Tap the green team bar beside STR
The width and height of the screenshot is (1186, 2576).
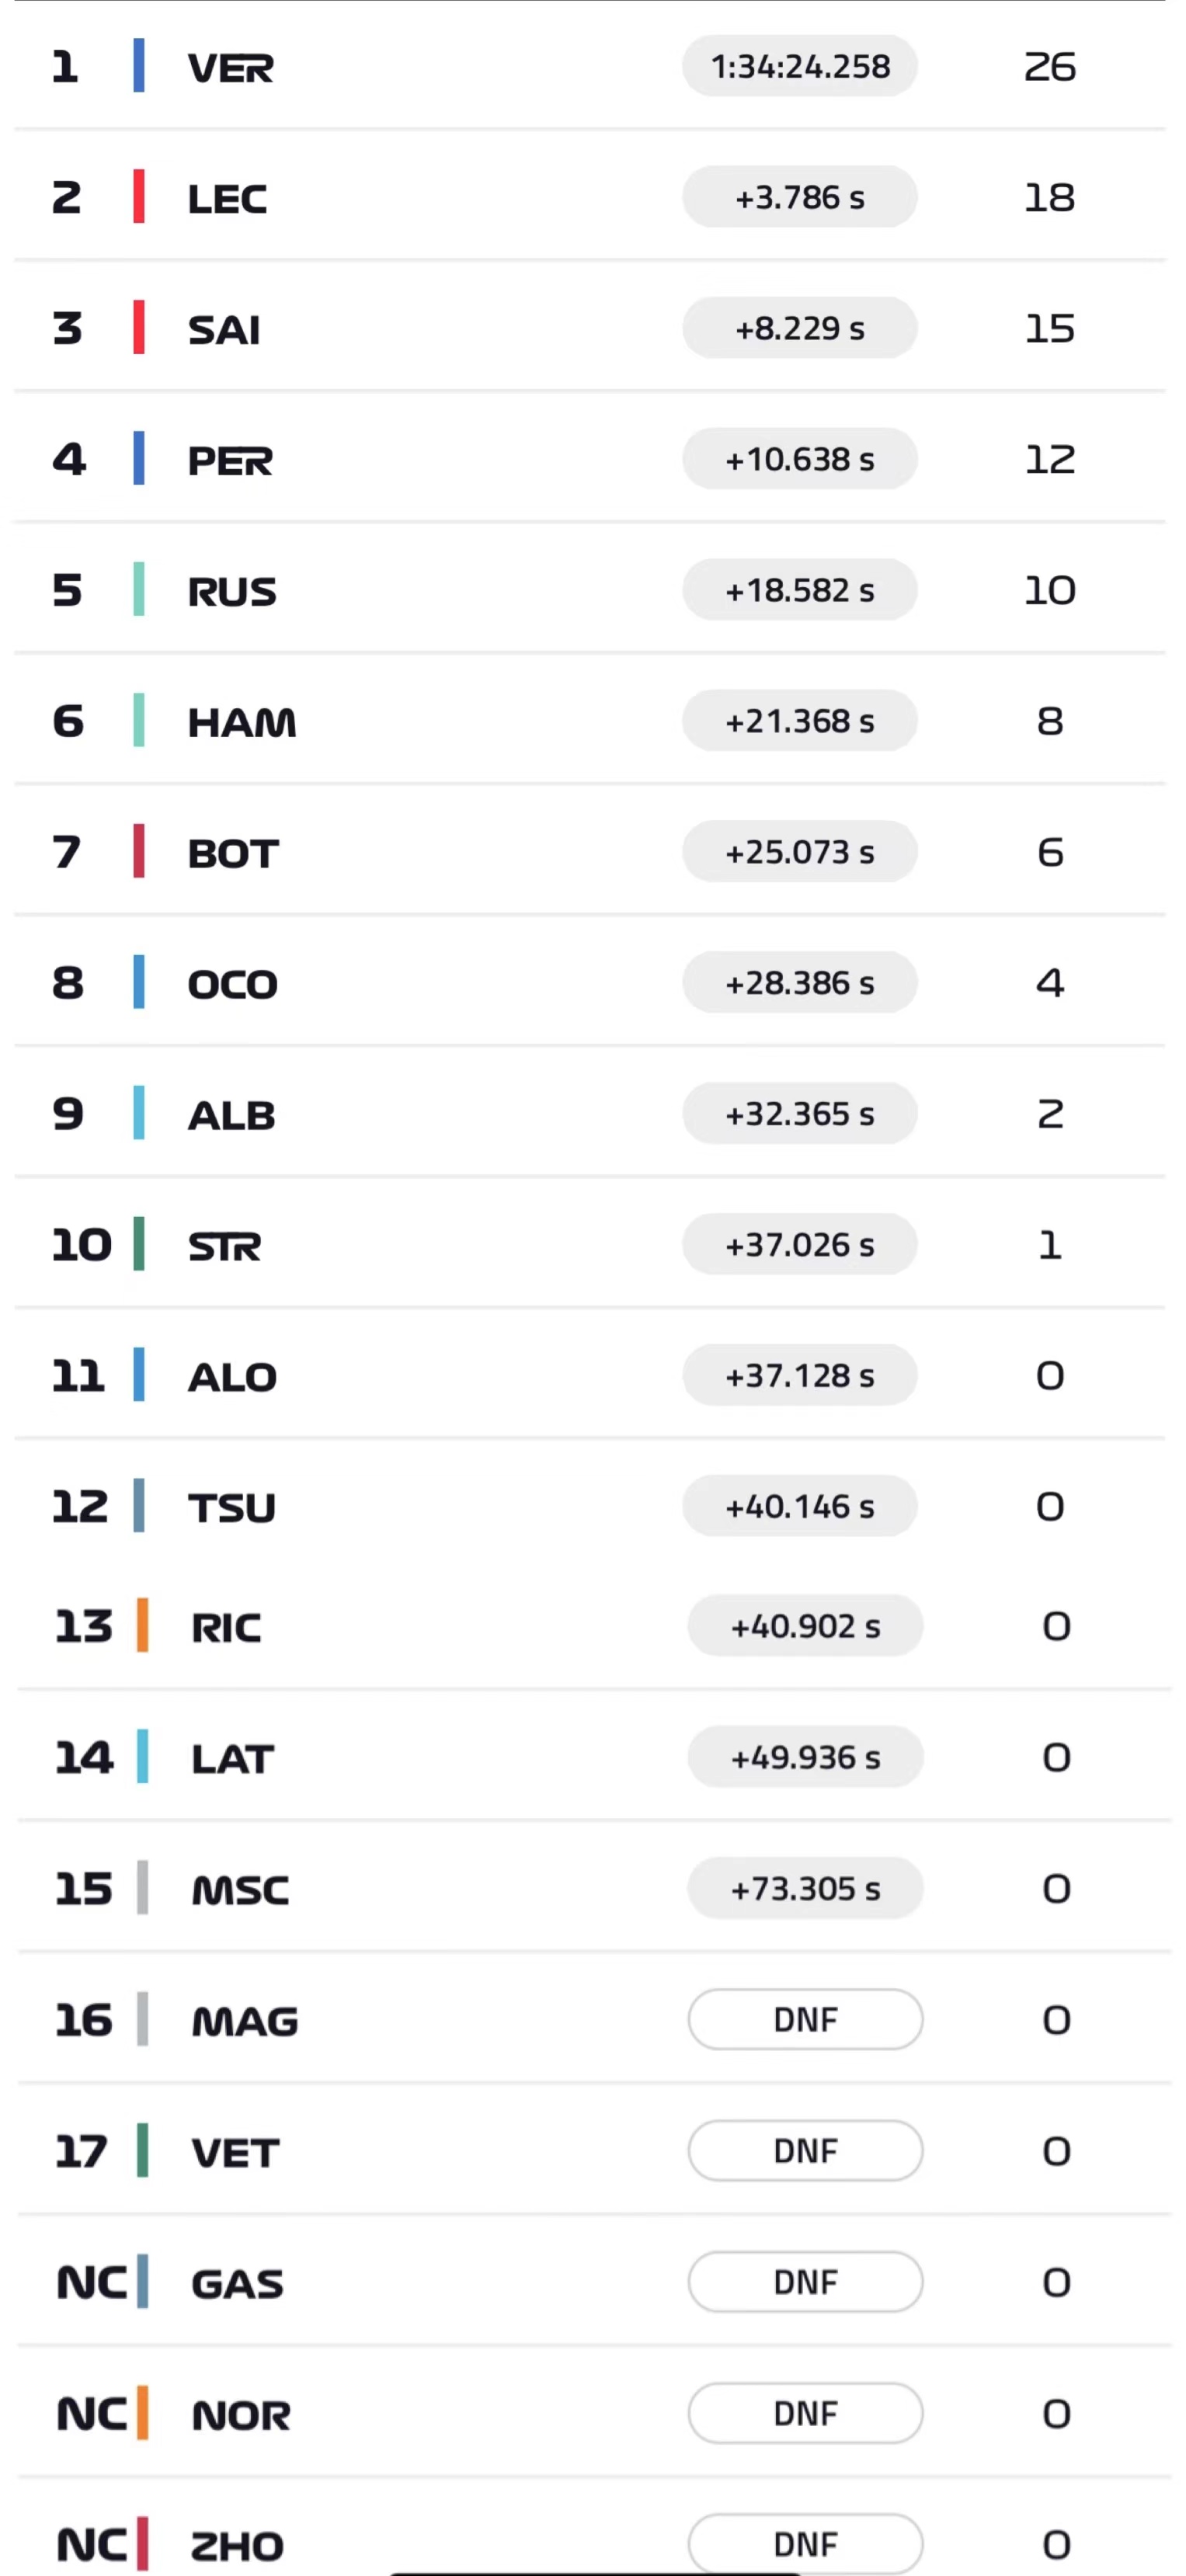click(139, 1245)
